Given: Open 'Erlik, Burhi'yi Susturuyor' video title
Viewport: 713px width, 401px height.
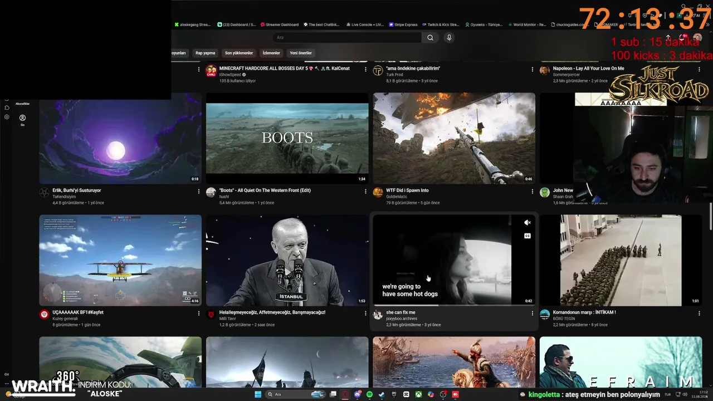Looking at the screenshot, I should point(77,190).
